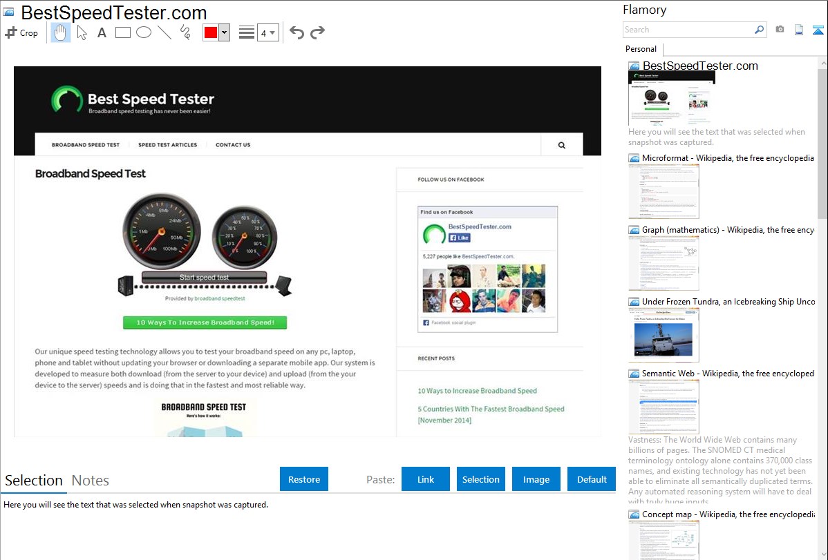This screenshot has width=828, height=560.
Task: Open the Concept map snapshot thumbnail
Action: click(x=664, y=541)
